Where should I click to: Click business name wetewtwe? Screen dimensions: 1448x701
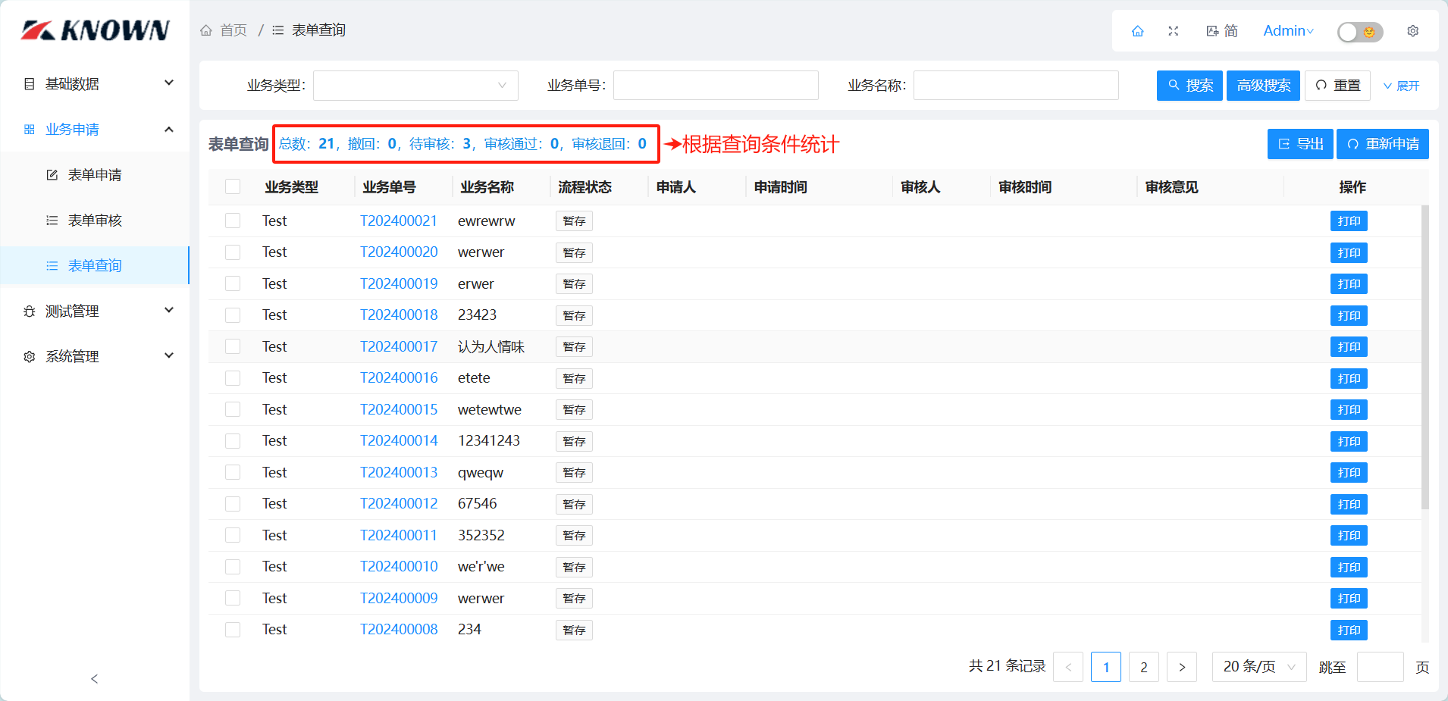coord(490,409)
